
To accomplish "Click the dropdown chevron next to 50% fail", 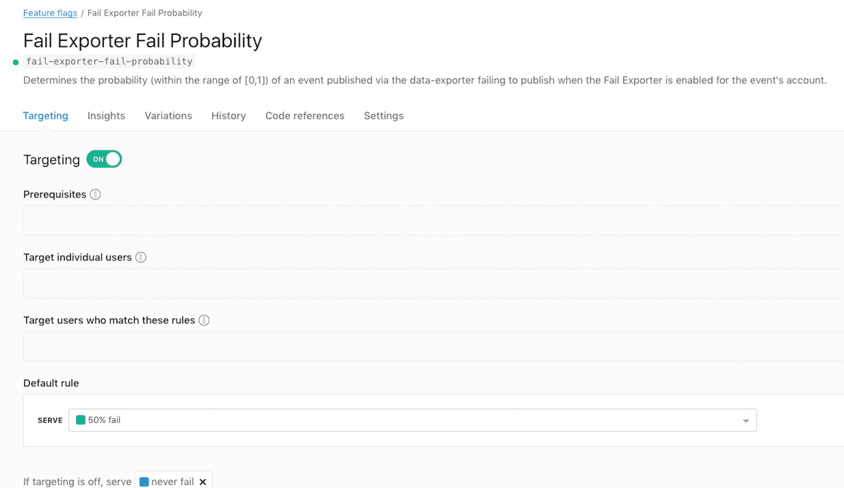I will [745, 420].
